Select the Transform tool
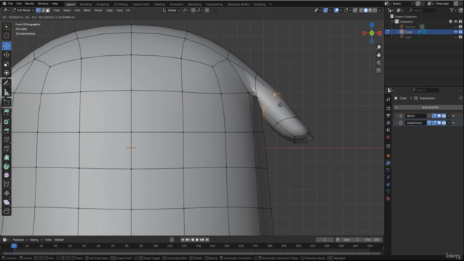464x261 pixels. 7,72
